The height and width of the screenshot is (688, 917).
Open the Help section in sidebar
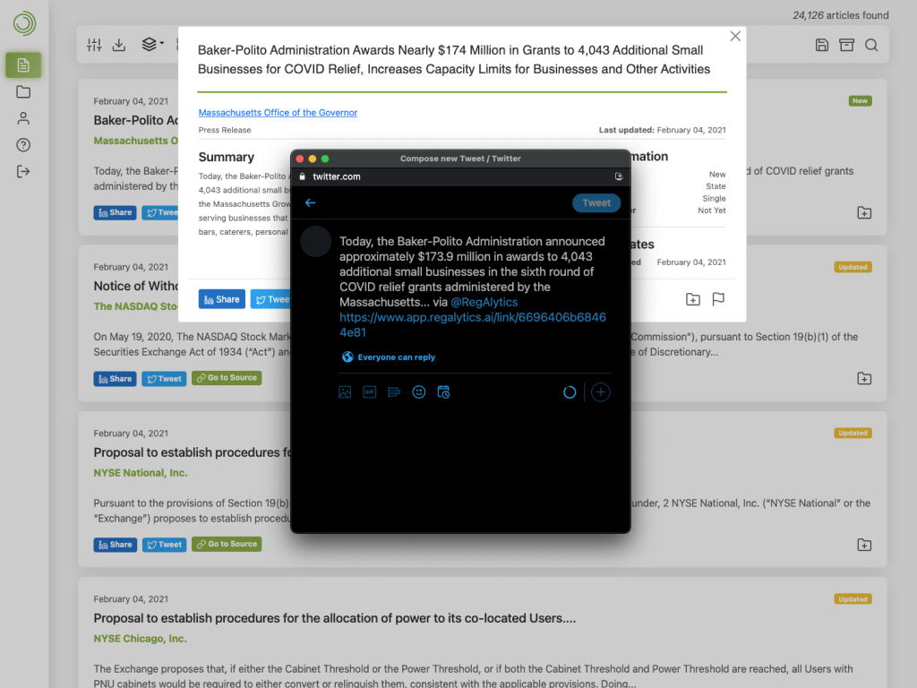click(23, 145)
